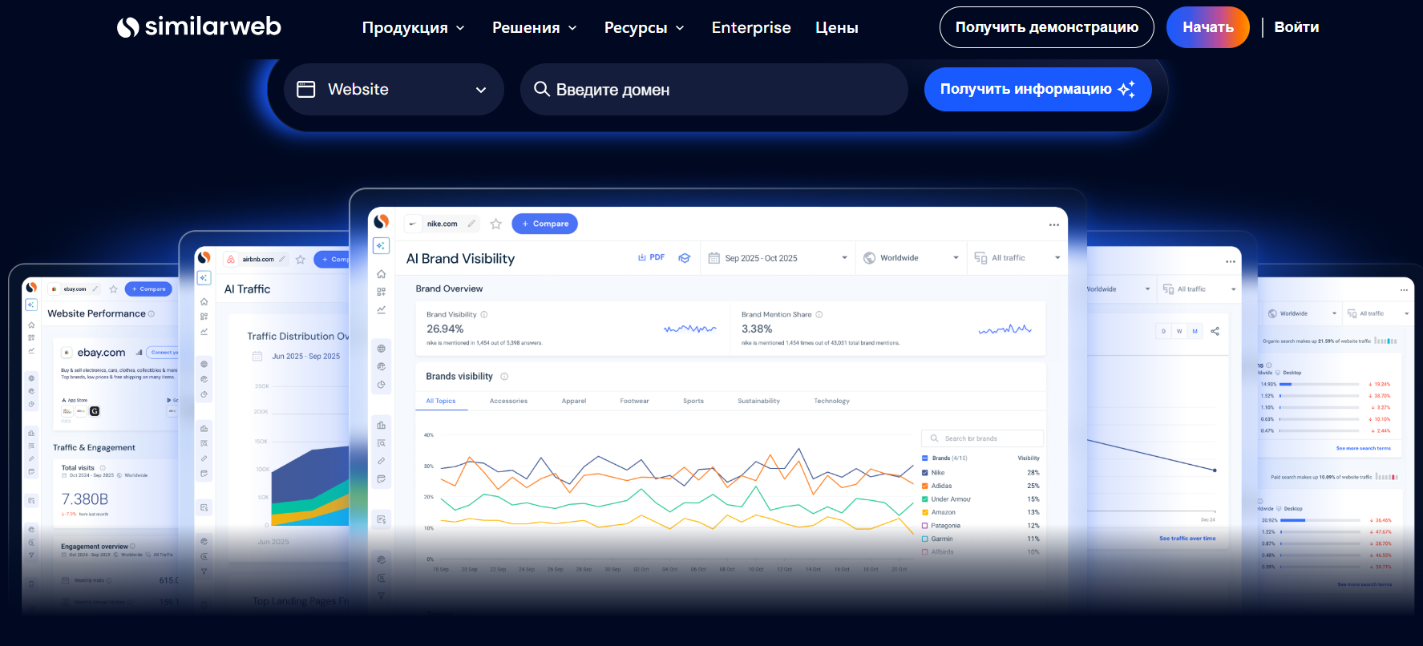Click the line chart icon in nike.com sidebar
1423x646 pixels.
click(x=382, y=309)
